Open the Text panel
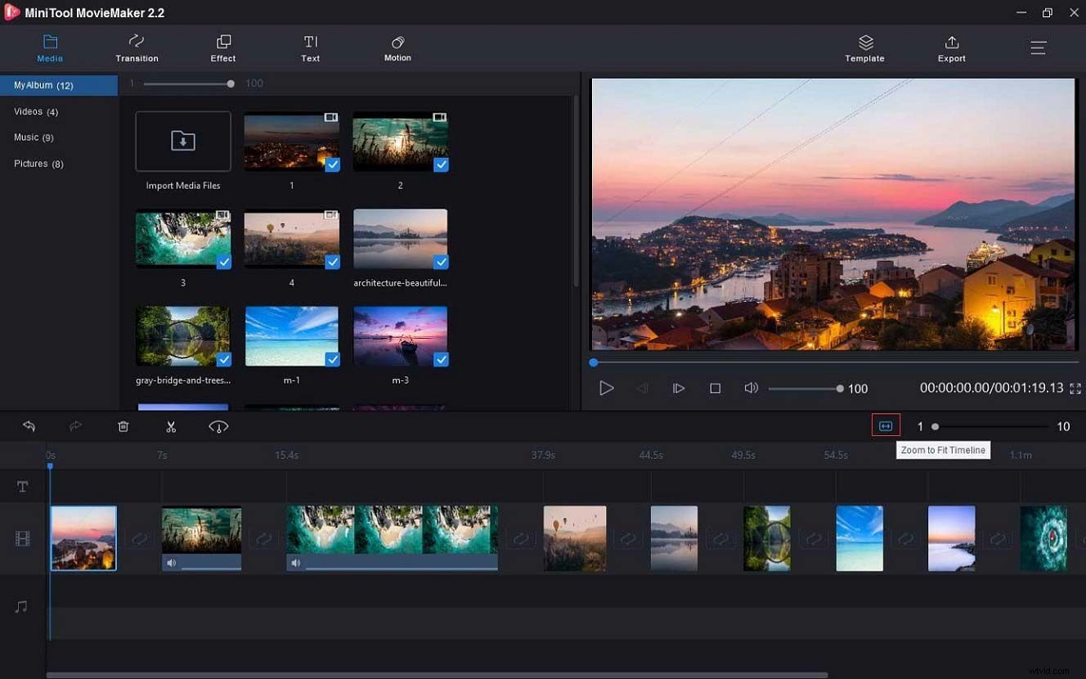Viewport: 1086px width, 679px height. click(x=310, y=47)
